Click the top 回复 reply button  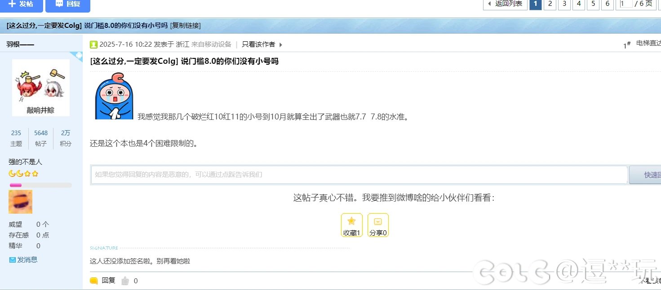point(67,4)
